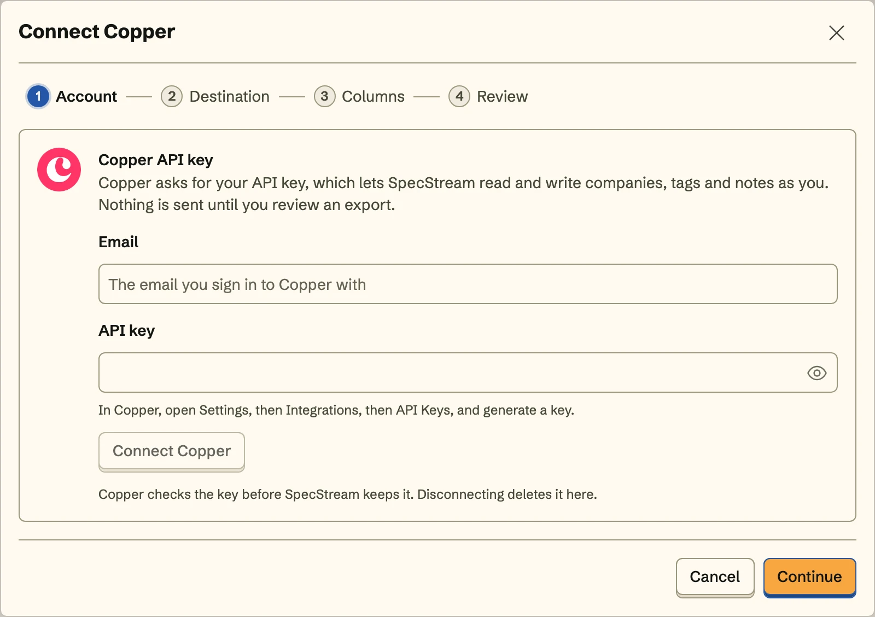Cancel the connection dialog
This screenshot has height=617, width=875.
coord(715,577)
